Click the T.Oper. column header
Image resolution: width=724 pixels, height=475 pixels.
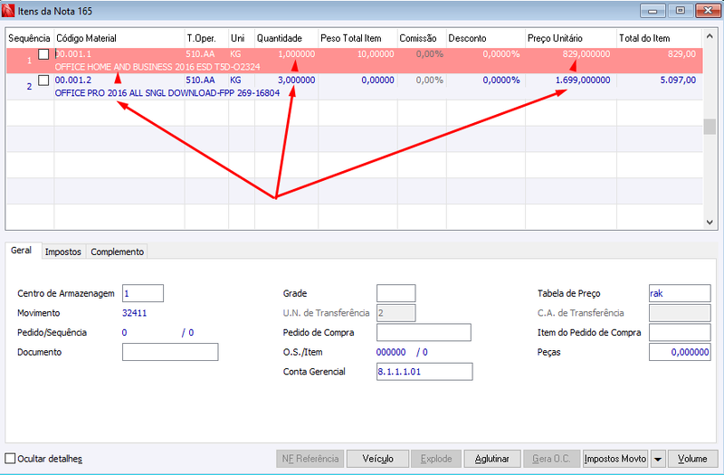point(207,38)
